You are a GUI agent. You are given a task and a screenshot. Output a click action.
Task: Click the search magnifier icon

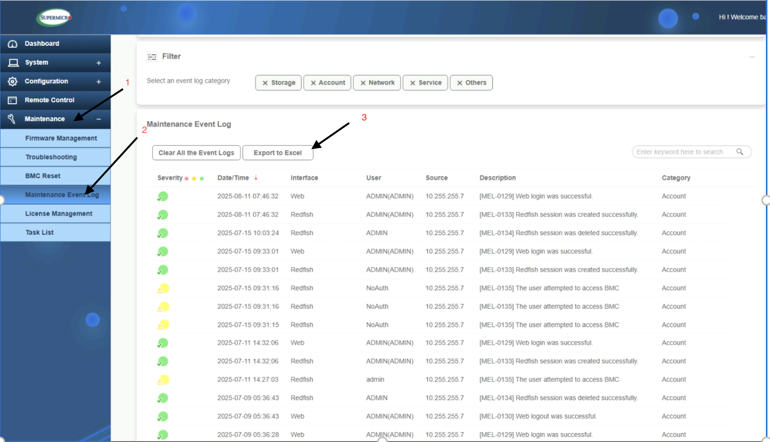739,152
